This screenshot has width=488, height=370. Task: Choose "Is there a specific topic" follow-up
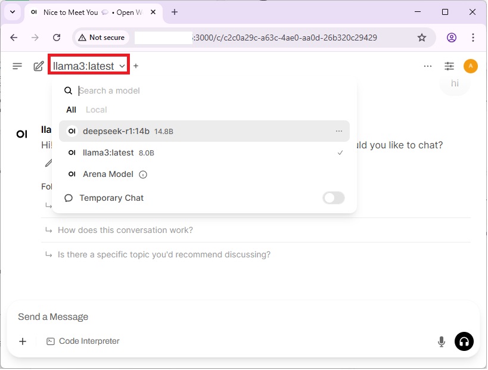pos(164,254)
